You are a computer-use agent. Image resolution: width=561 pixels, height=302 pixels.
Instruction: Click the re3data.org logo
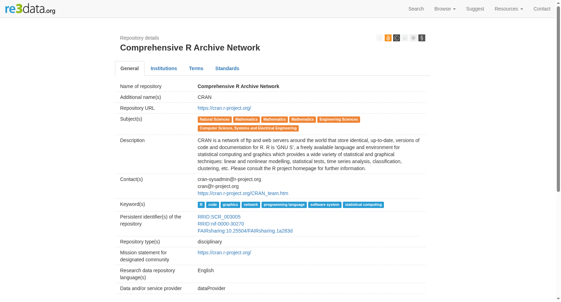[x=30, y=9]
